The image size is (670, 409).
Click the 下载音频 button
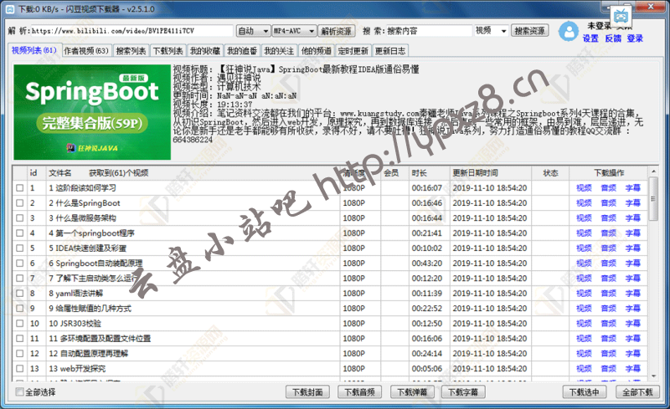(x=360, y=392)
